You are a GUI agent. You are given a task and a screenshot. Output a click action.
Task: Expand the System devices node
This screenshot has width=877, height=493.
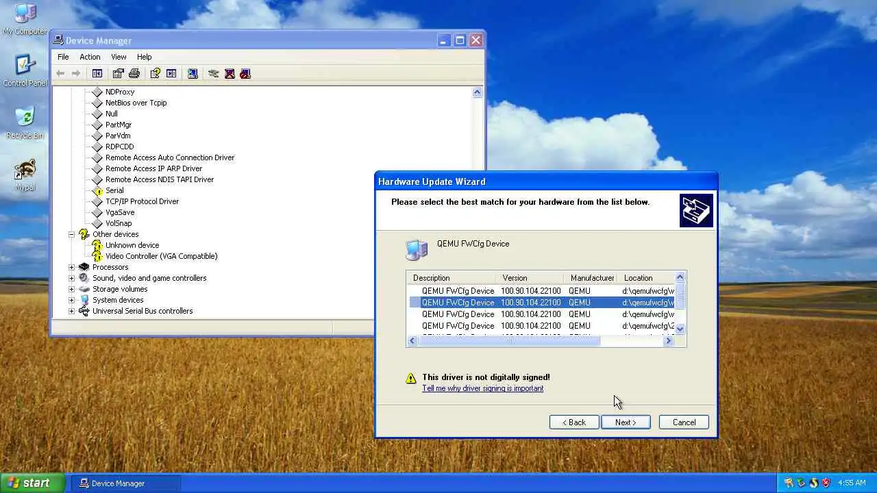click(x=71, y=300)
